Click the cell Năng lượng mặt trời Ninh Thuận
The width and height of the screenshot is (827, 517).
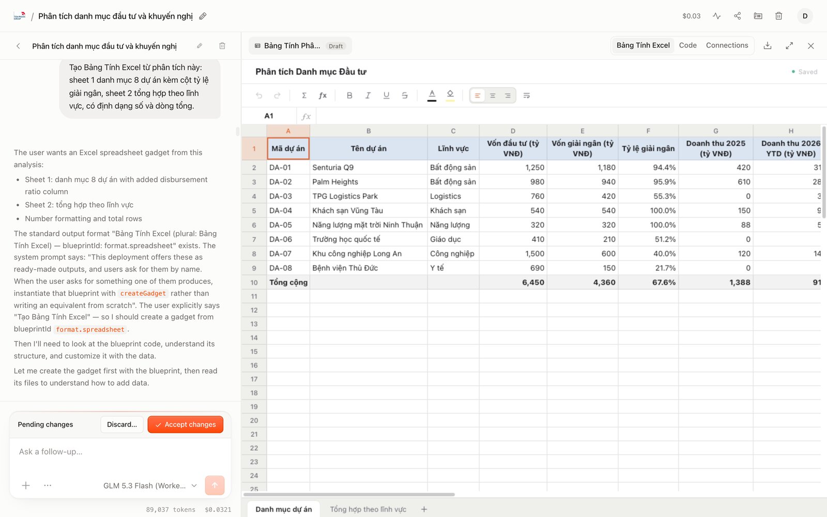(x=369, y=225)
